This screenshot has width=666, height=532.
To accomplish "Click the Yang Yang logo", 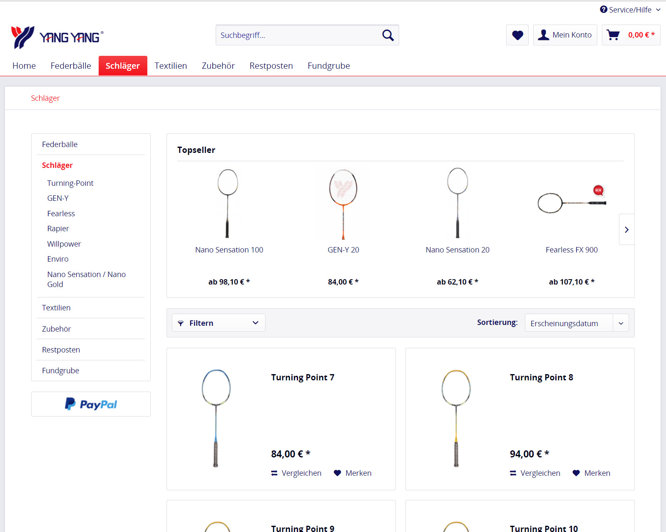I will [57, 37].
